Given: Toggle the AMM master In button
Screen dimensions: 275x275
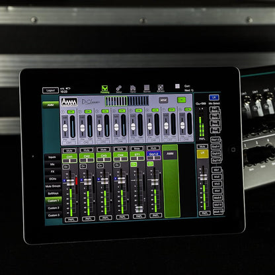Looking at the screenshot, I should 182,100.
